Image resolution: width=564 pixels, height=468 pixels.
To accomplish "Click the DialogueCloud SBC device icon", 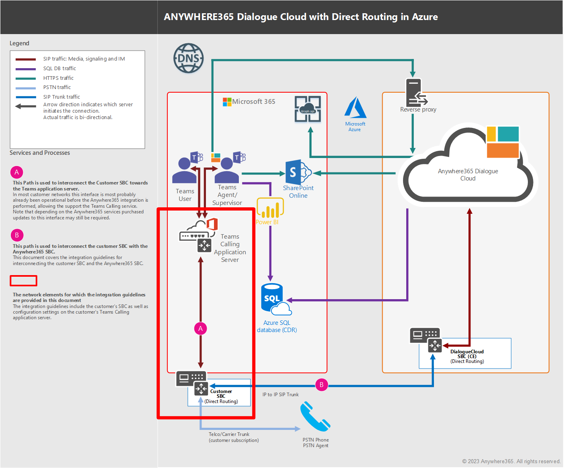I will tap(426, 340).
